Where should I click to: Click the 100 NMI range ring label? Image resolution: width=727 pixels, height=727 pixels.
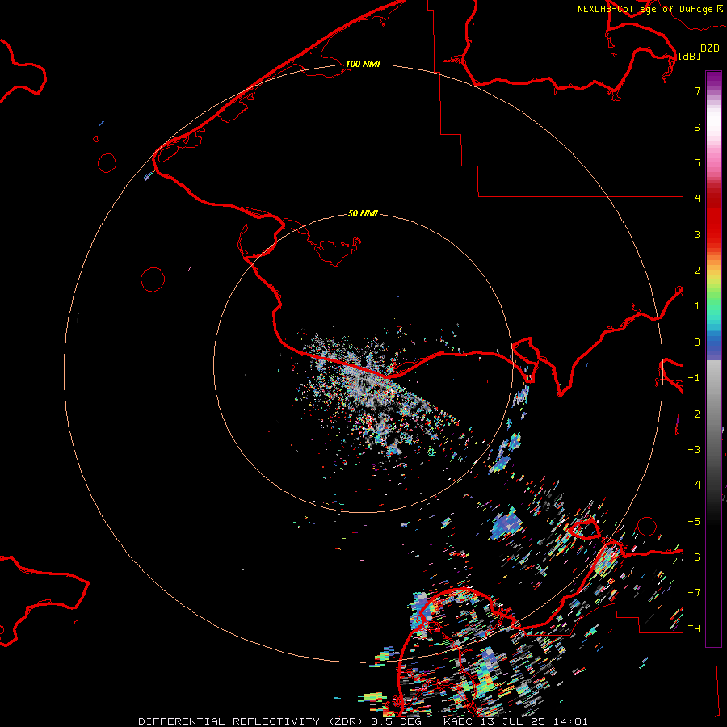click(x=363, y=64)
